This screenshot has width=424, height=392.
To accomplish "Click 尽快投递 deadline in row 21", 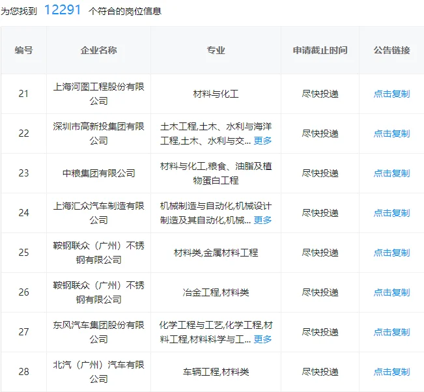I will click(x=320, y=94).
